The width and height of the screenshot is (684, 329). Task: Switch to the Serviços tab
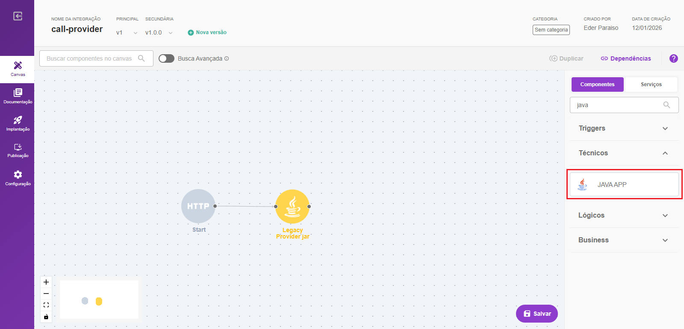(x=651, y=84)
